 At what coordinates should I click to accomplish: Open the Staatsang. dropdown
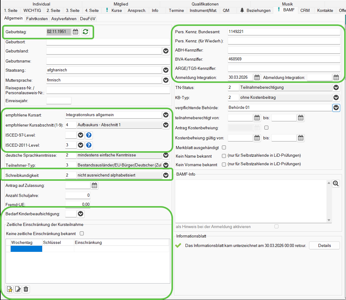pos(166,70)
